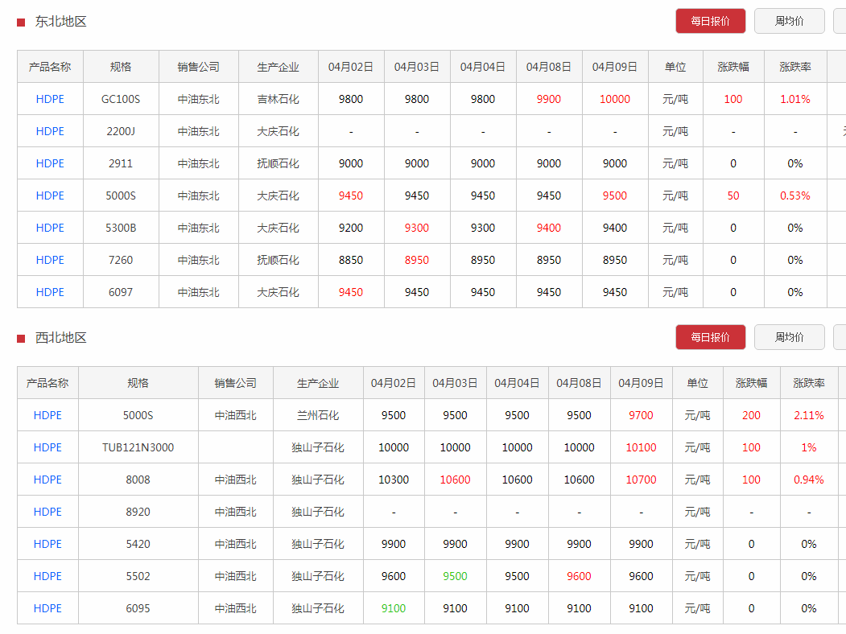Click the red 0.53% change rate value
846x634 pixels.
tap(795, 196)
